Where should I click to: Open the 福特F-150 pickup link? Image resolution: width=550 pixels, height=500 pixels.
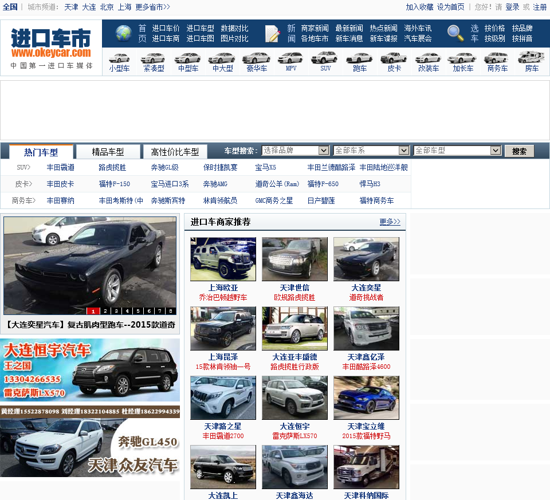point(115,184)
